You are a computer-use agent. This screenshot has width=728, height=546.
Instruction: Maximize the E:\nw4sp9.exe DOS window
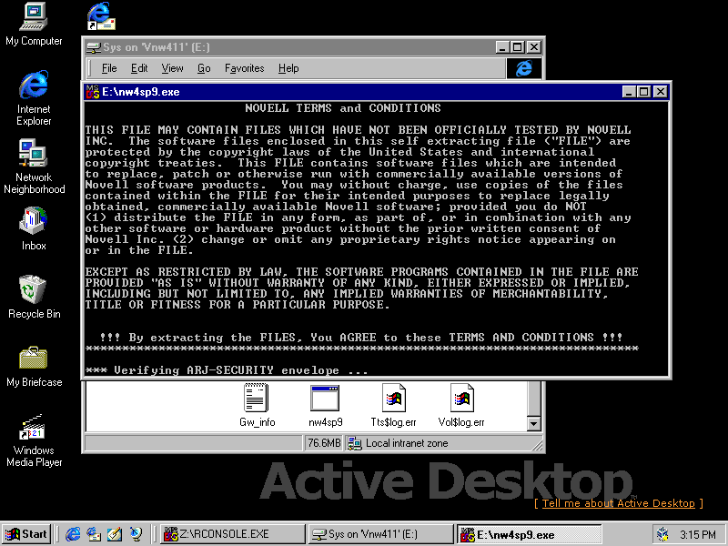(x=644, y=92)
